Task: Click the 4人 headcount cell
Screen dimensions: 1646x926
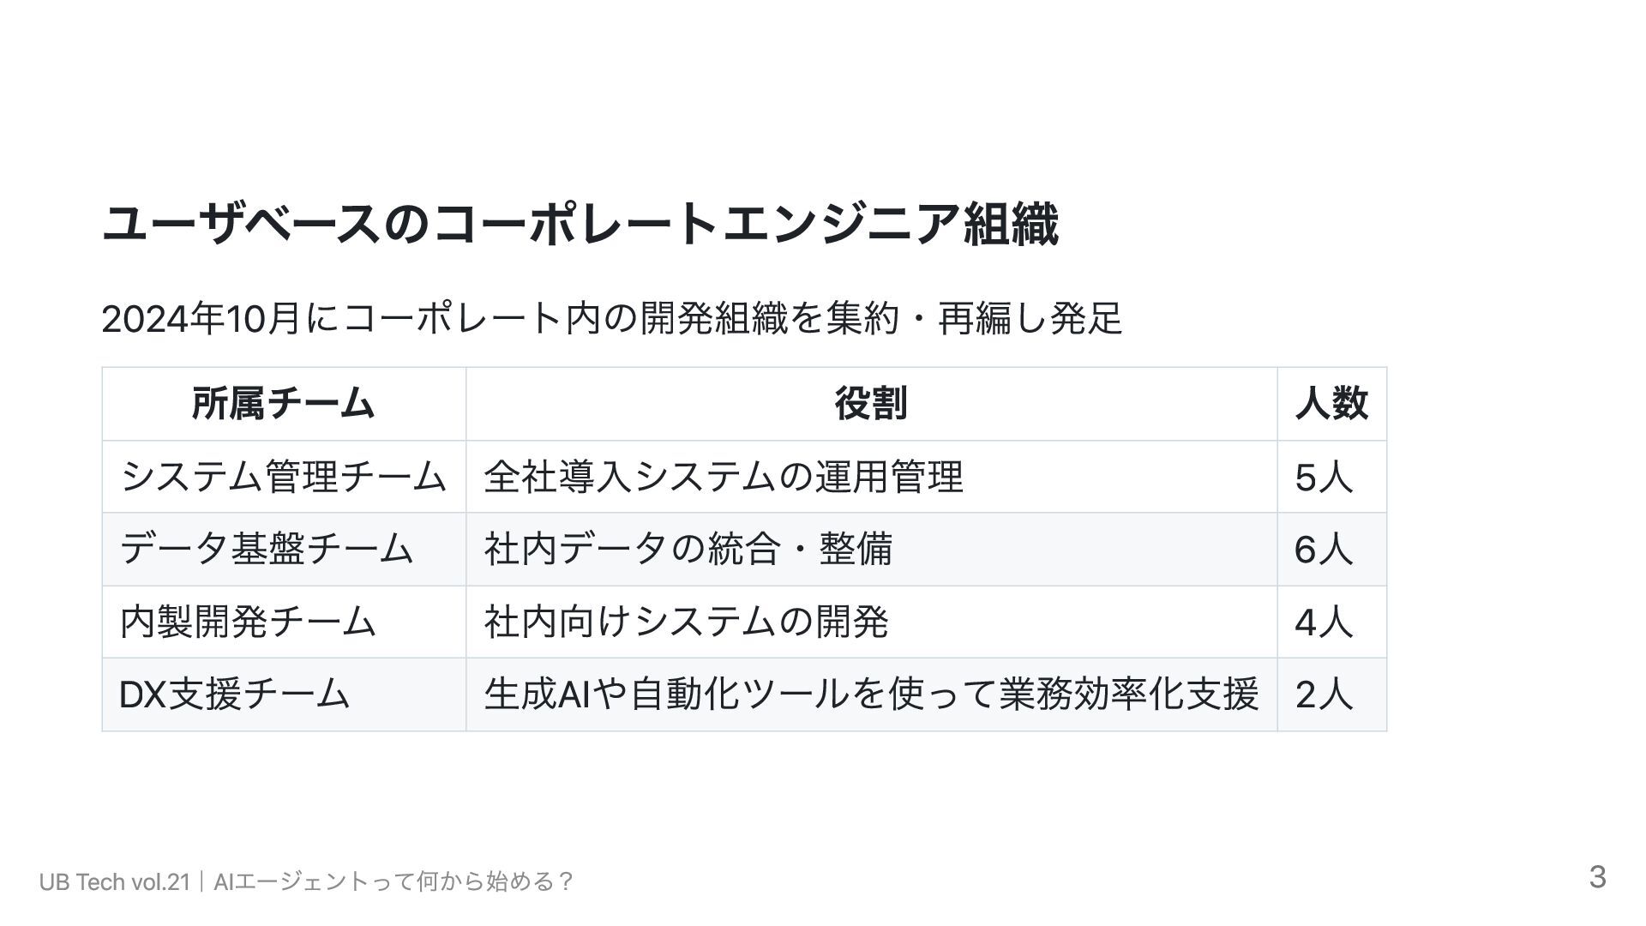Action: (1332, 622)
